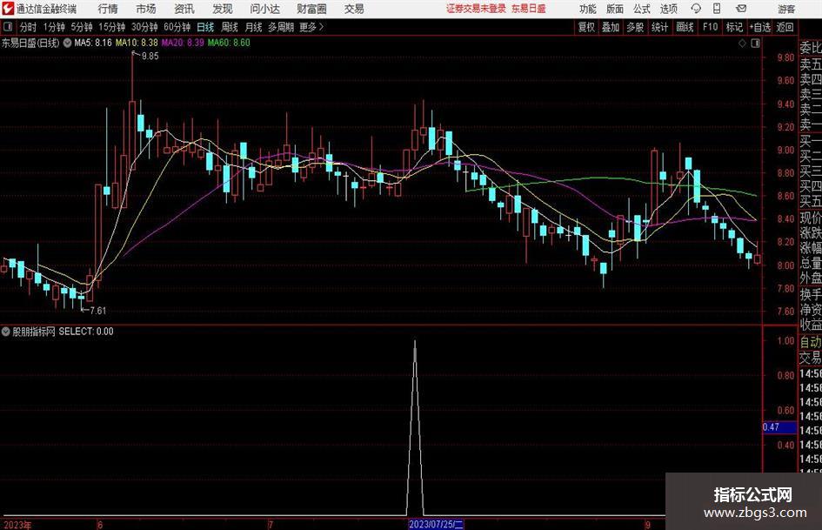
Task: Open the 市场 menu
Action: tap(146, 9)
